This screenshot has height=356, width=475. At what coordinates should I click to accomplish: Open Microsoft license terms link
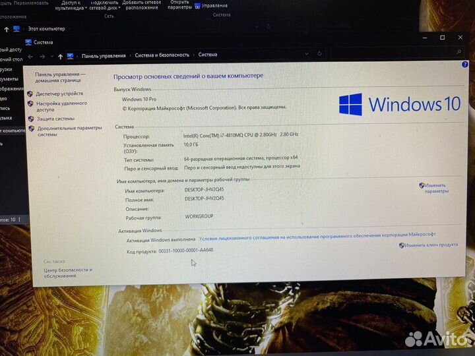(317, 236)
